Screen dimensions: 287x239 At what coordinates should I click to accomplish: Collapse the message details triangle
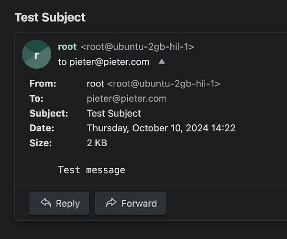coord(162,62)
